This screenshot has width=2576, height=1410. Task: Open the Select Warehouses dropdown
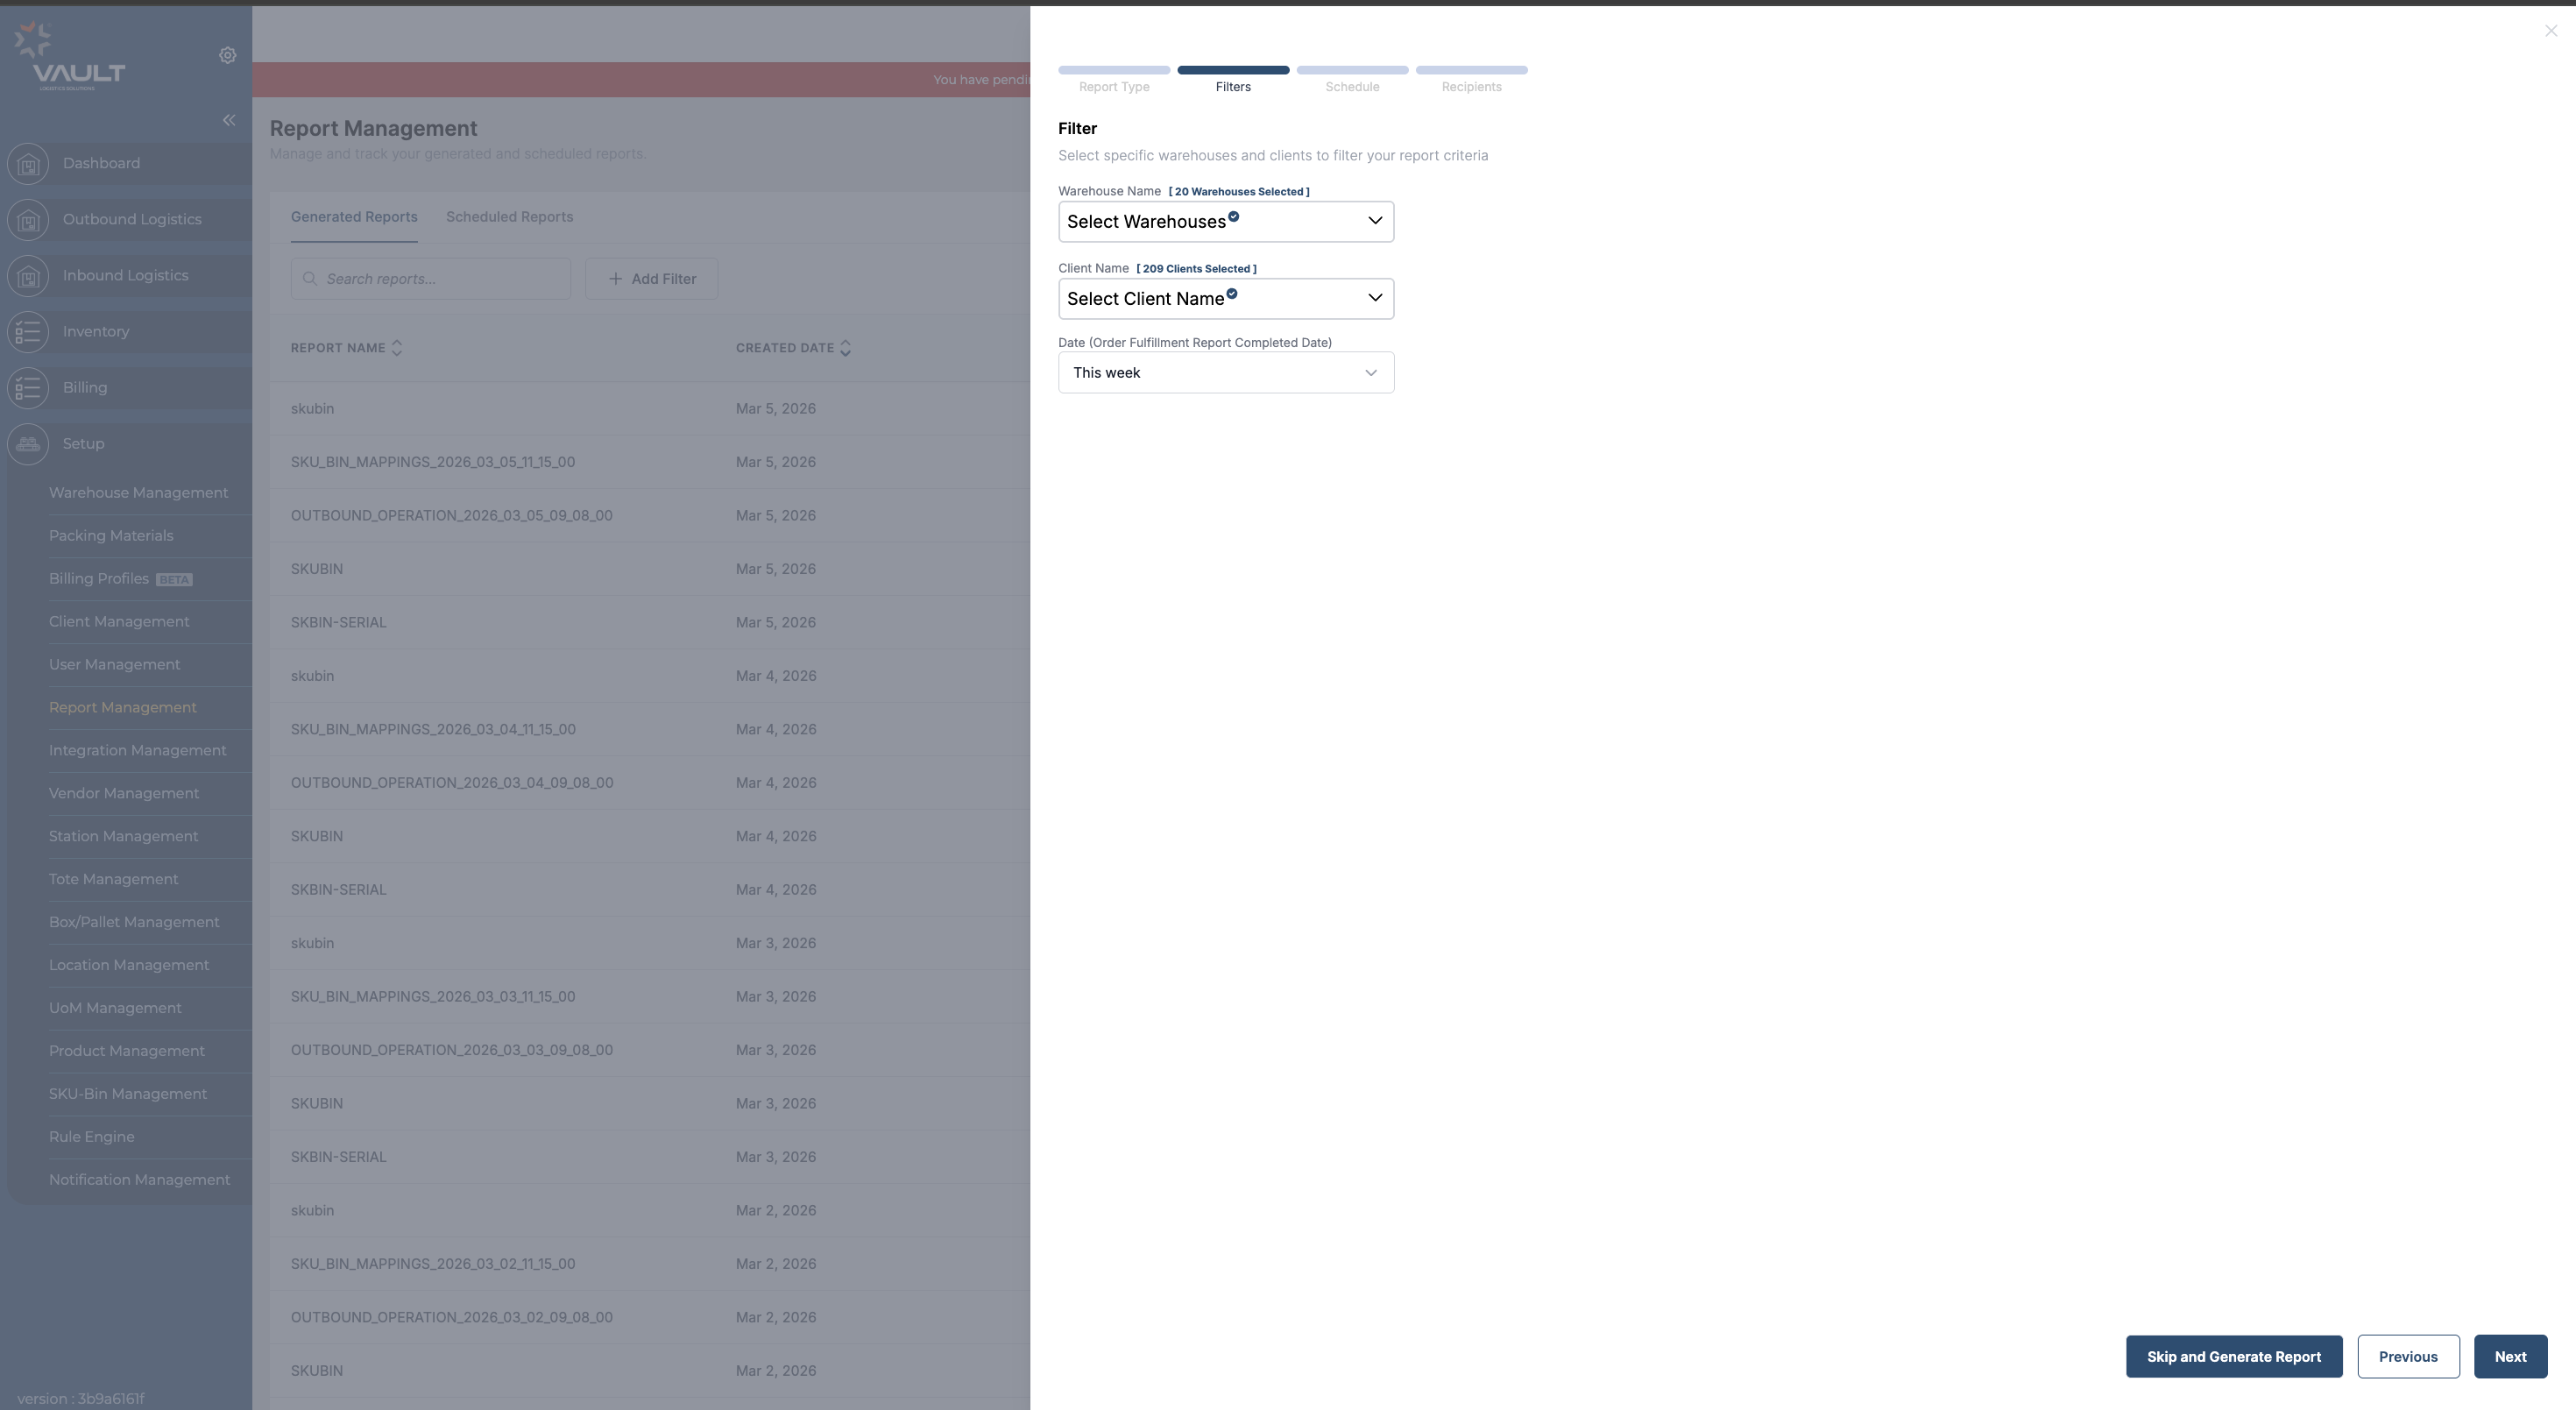coord(1225,221)
